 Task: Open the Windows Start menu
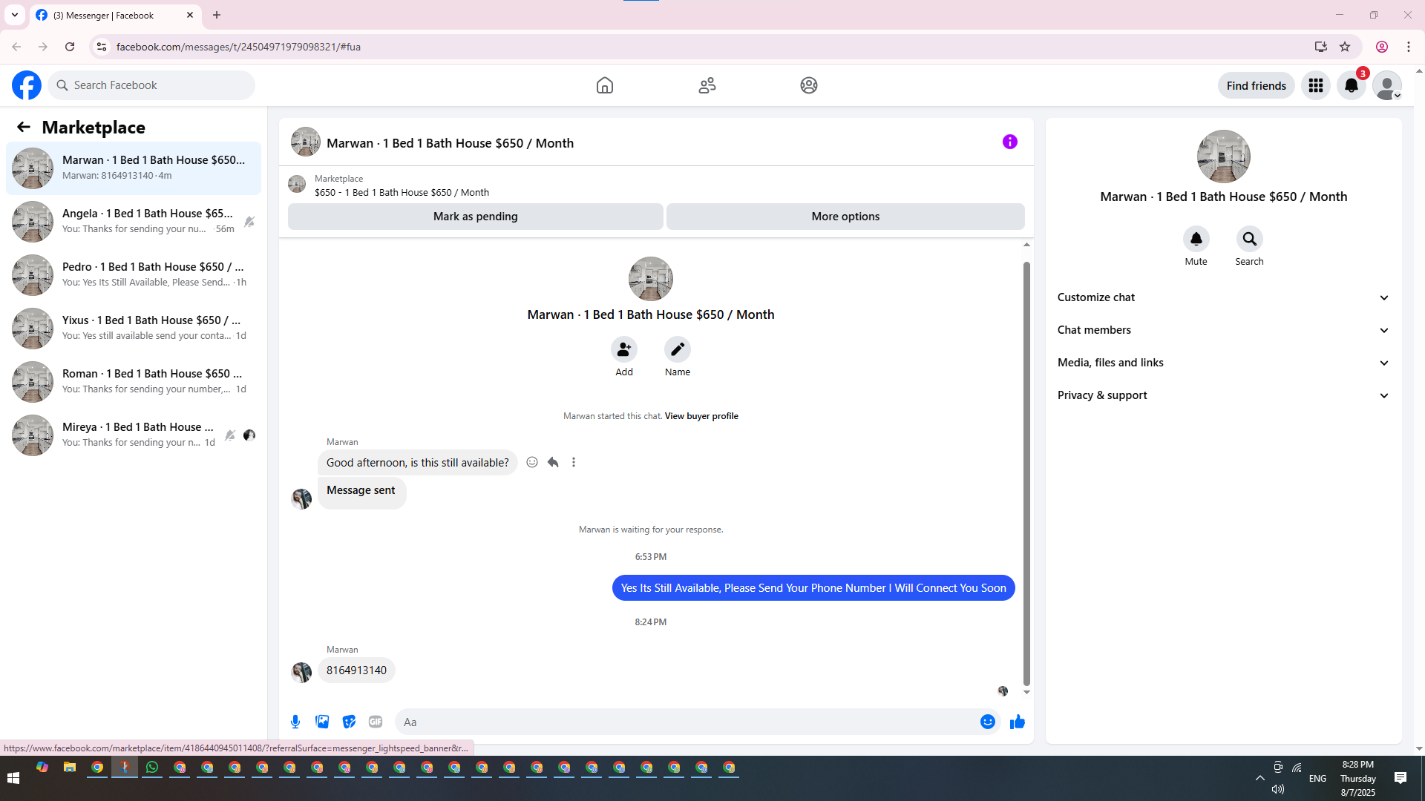coord(13,778)
